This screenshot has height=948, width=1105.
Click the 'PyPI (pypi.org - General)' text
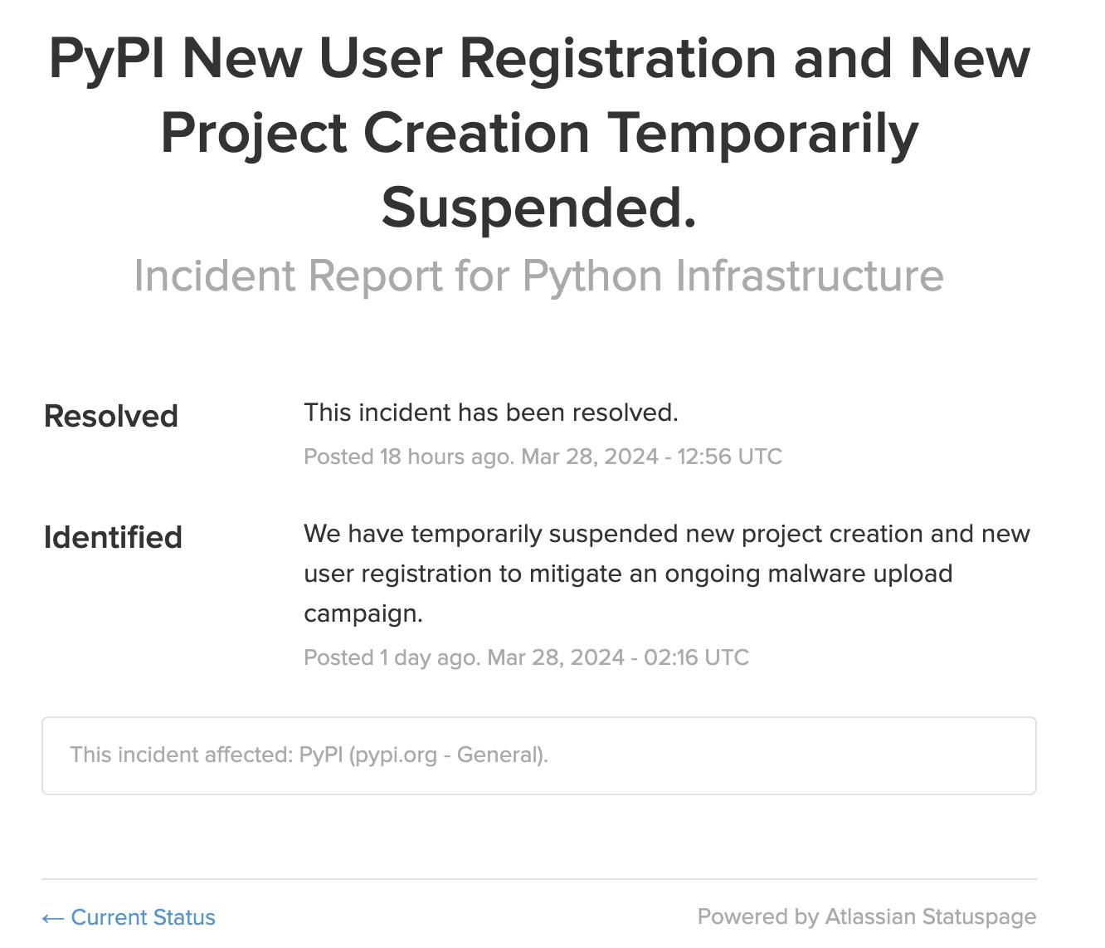tap(423, 755)
